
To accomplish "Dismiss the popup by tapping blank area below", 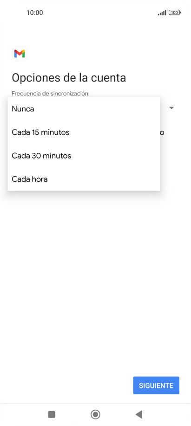I will click(x=95, y=272).
